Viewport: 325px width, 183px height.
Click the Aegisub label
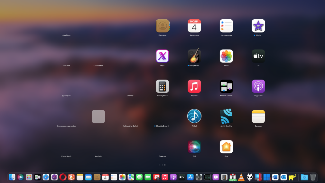(98, 156)
